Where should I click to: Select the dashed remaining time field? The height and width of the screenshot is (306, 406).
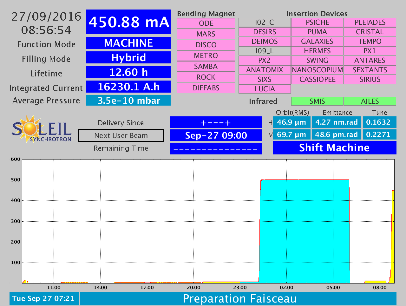click(x=216, y=148)
